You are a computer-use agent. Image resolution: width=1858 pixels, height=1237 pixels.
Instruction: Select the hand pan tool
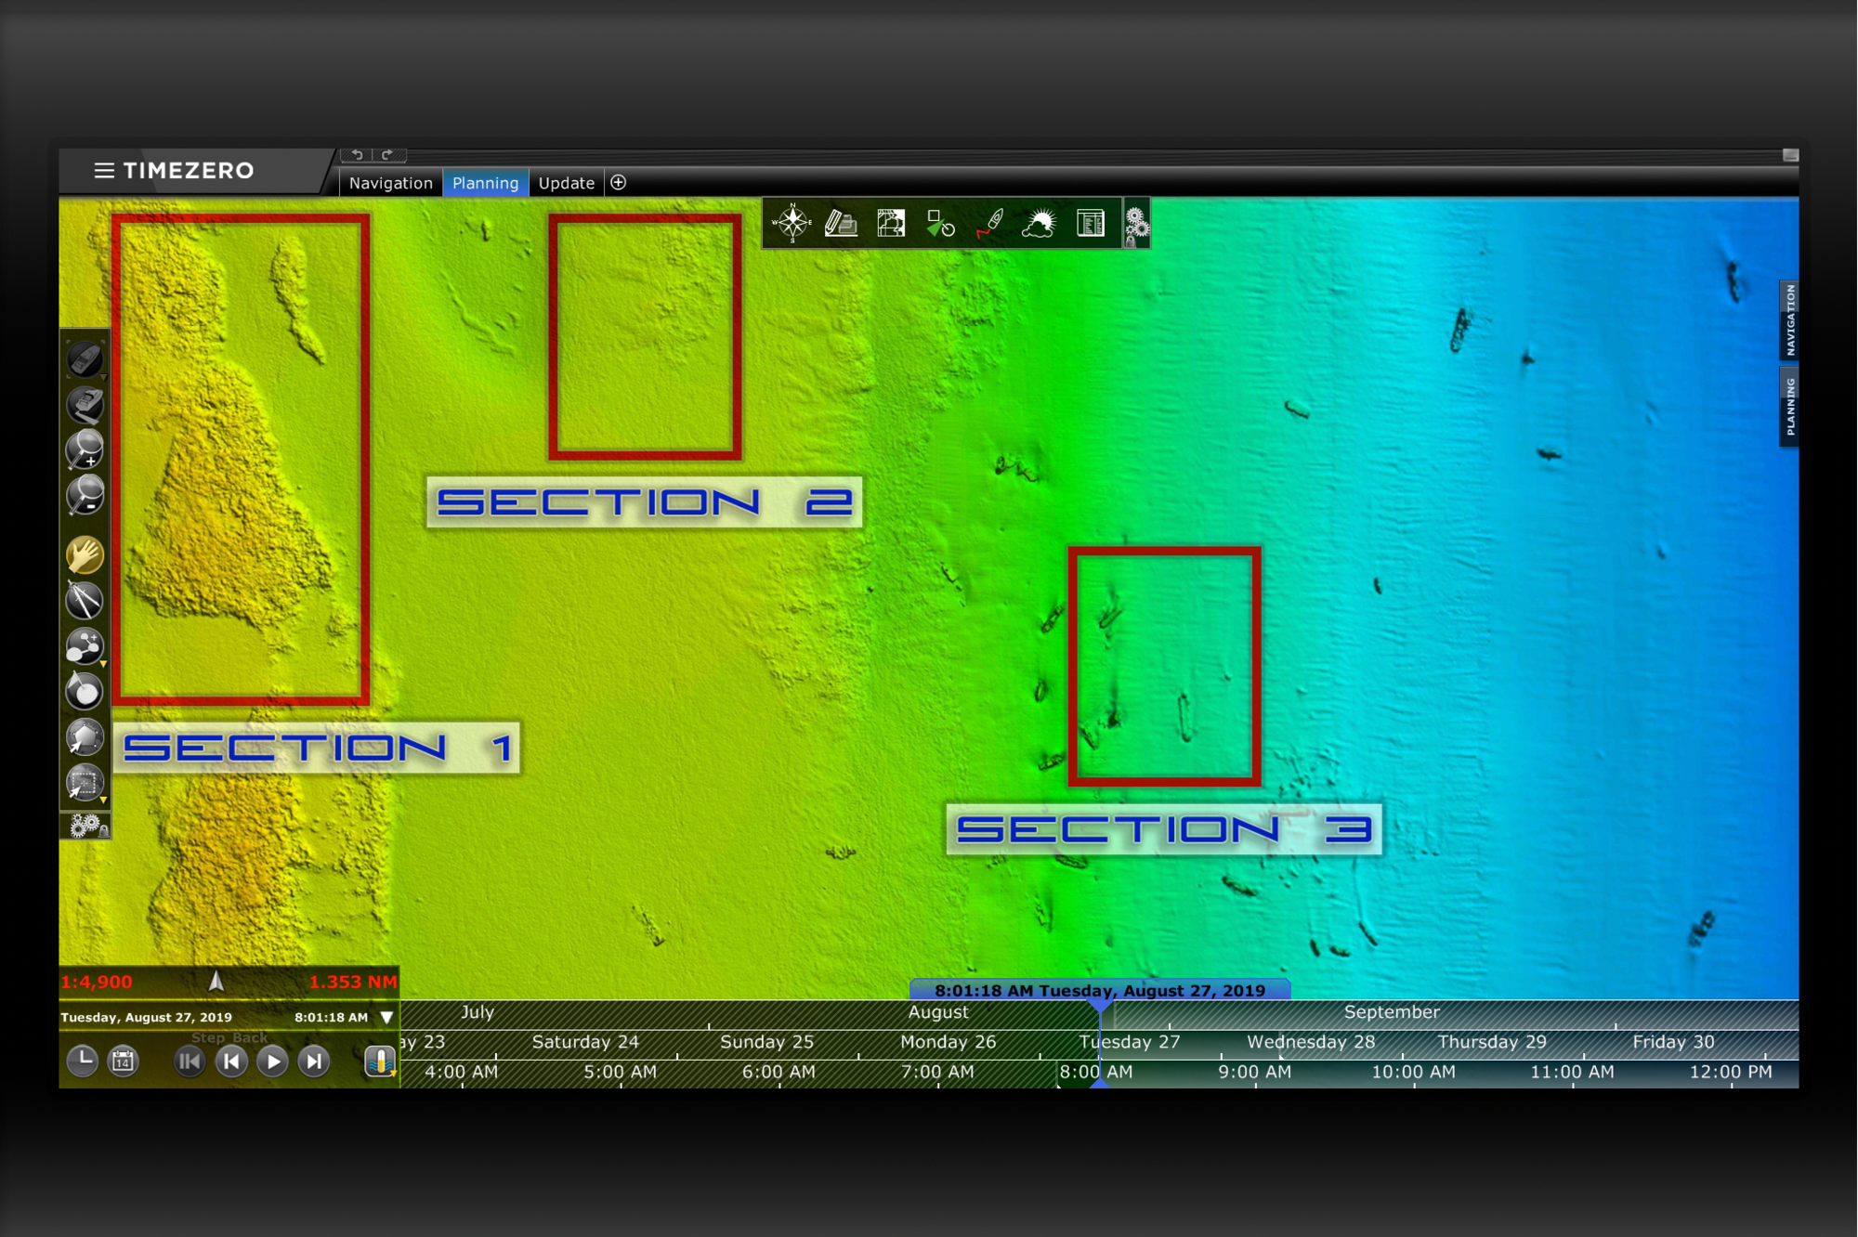84,555
